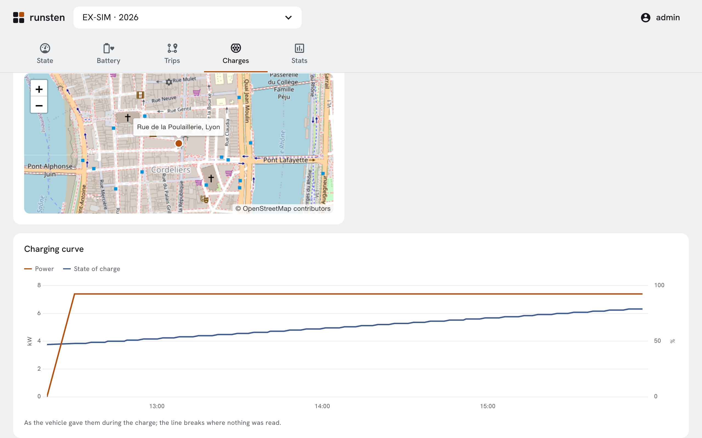Click the Charges plug icon
The height and width of the screenshot is (438, 702).
236,48
